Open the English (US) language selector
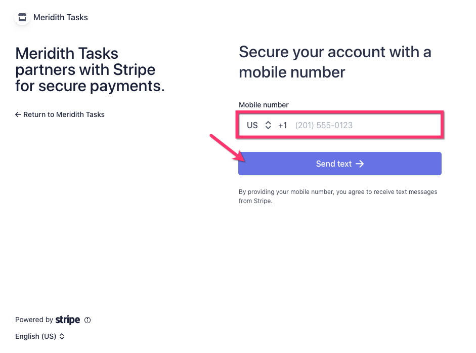 tap(35, 336)
